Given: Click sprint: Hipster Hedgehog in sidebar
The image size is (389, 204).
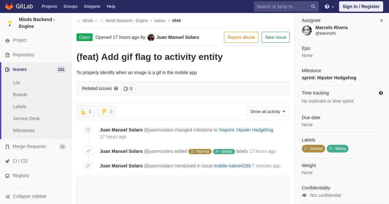Looking at the screenshot, I should click(329, 78).
